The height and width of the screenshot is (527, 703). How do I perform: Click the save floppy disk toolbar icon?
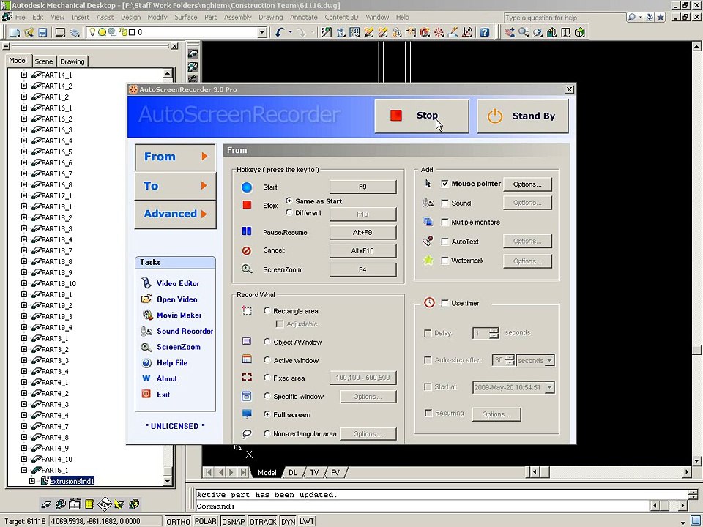tap(42, 32)
